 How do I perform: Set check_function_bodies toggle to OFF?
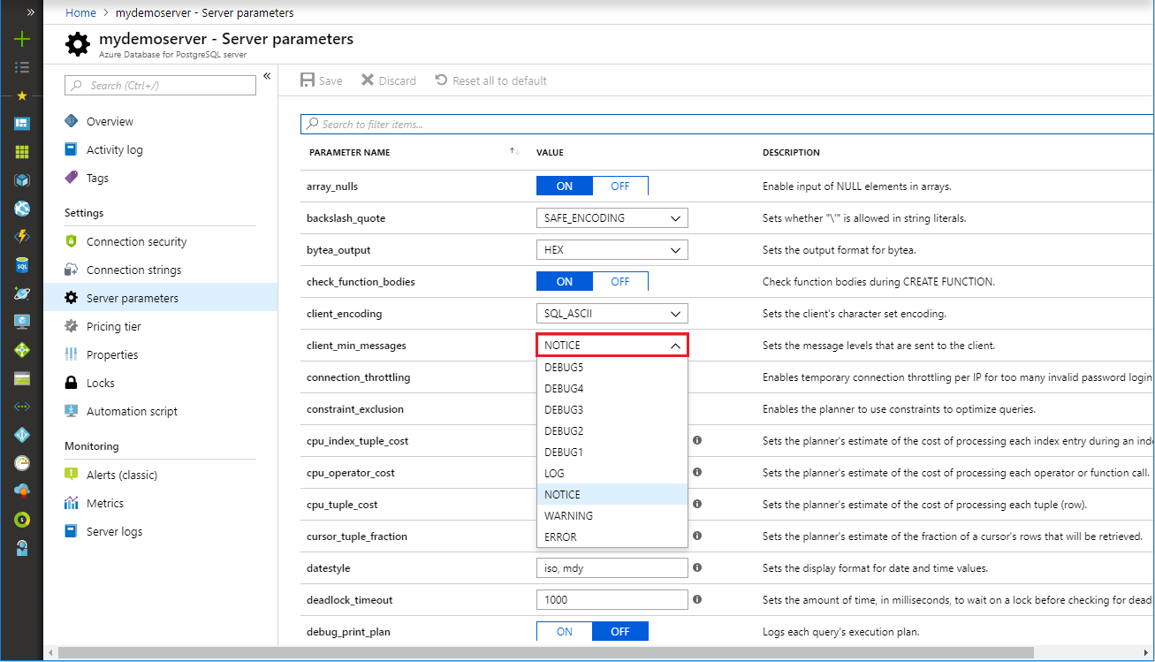pyautogui.click(x=620, y=281)
